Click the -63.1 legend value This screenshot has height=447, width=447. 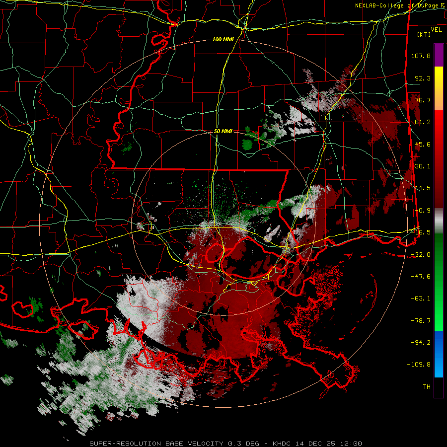421,298
